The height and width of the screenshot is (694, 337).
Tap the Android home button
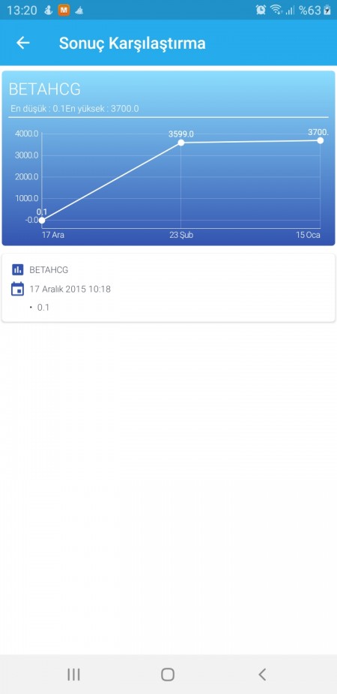pos(168,674)
